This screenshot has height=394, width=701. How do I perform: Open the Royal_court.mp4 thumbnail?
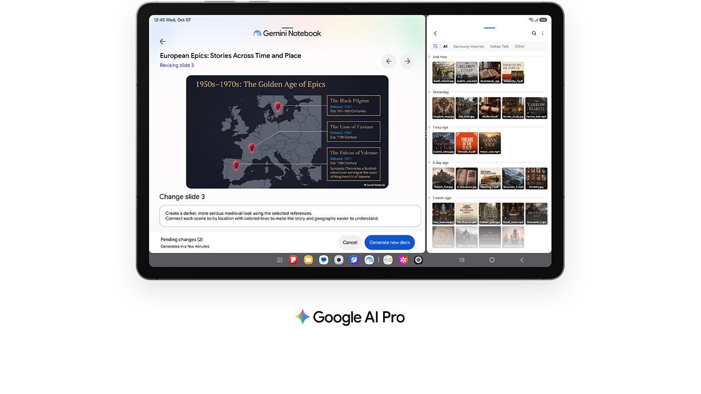(513, 214)
